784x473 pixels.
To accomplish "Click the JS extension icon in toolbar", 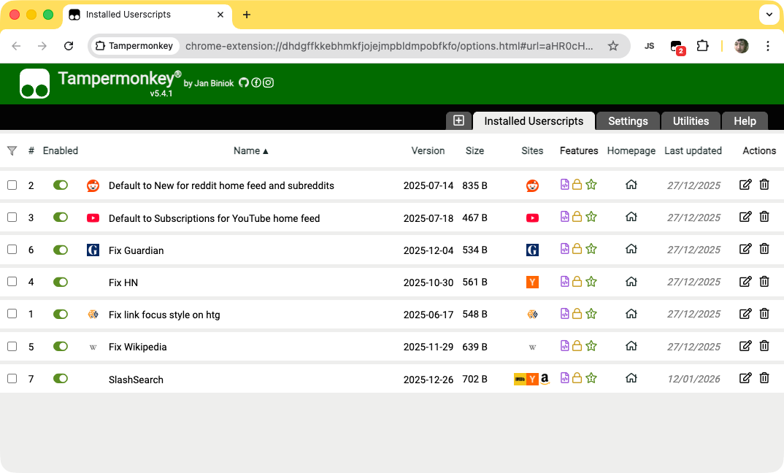I will pyautogui.click(x=649, y=46).
